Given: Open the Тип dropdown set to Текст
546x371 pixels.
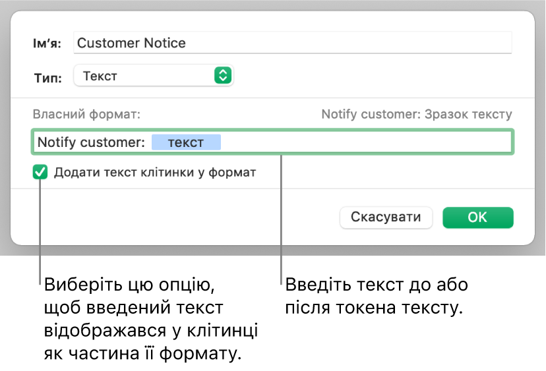Looking at the screenshot, I should (153, 76).
